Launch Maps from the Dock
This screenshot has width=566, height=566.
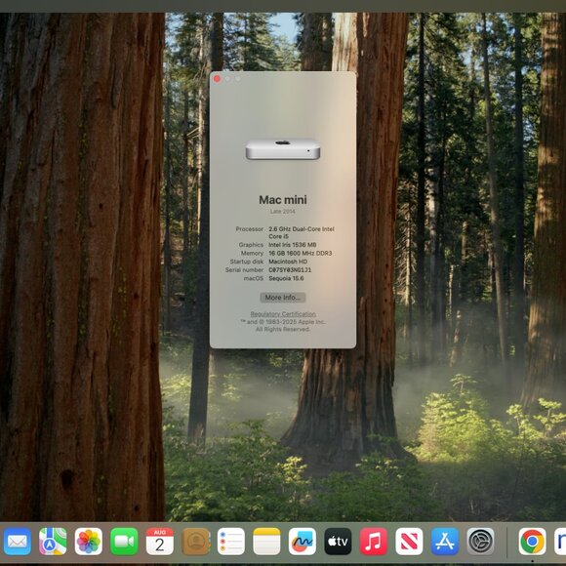pos(53,541)
